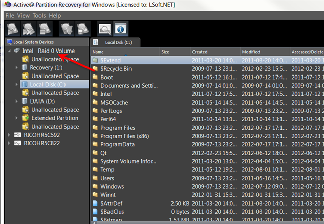Select DATA (D:) in the device tree

42,102
